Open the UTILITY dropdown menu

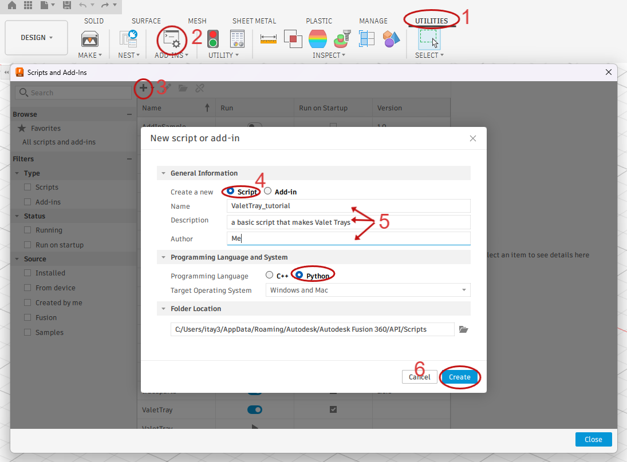(223, 55)
